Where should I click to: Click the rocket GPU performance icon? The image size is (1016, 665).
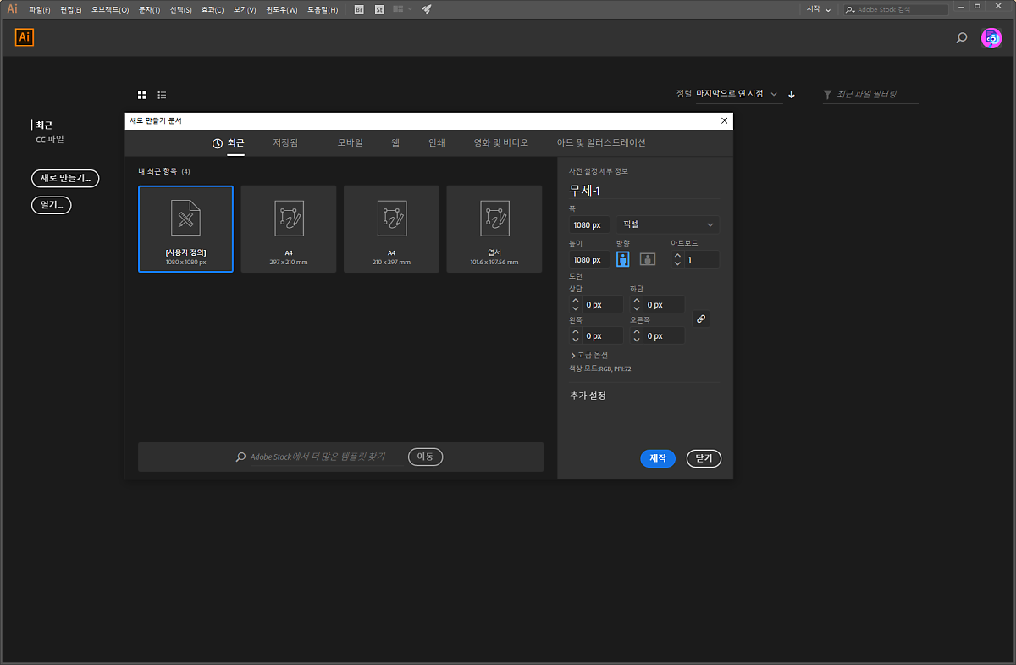coord(427,9)
